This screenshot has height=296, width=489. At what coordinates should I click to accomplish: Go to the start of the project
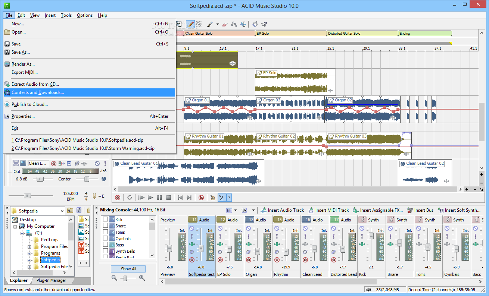click(x=180, y=198)
